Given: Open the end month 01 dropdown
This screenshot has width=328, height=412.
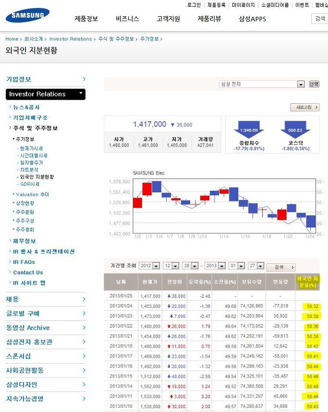Looking at the screenshot, I should pos(237,266).
